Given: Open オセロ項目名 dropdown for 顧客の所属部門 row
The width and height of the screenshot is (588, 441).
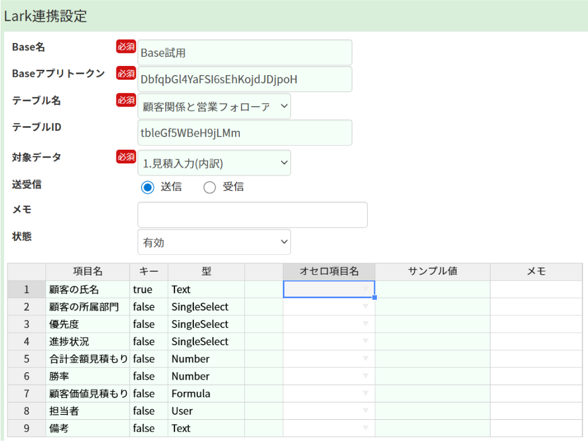Looking at the screenshot, I should (365, 307).
